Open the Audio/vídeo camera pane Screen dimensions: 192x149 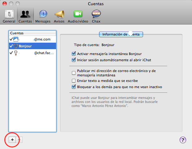coord(78,16)
